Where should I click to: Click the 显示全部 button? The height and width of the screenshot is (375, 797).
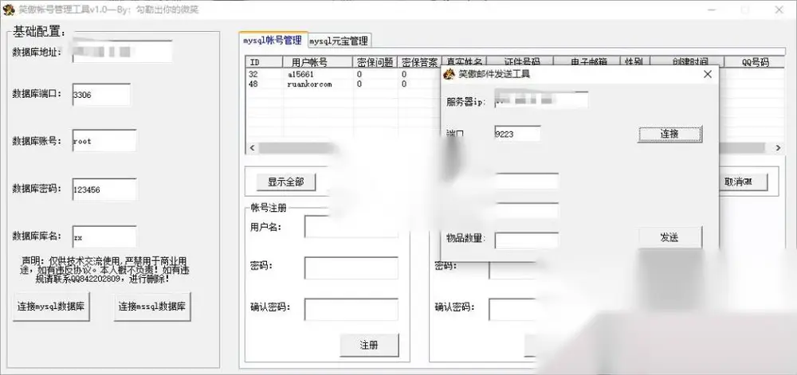(285, 182)
